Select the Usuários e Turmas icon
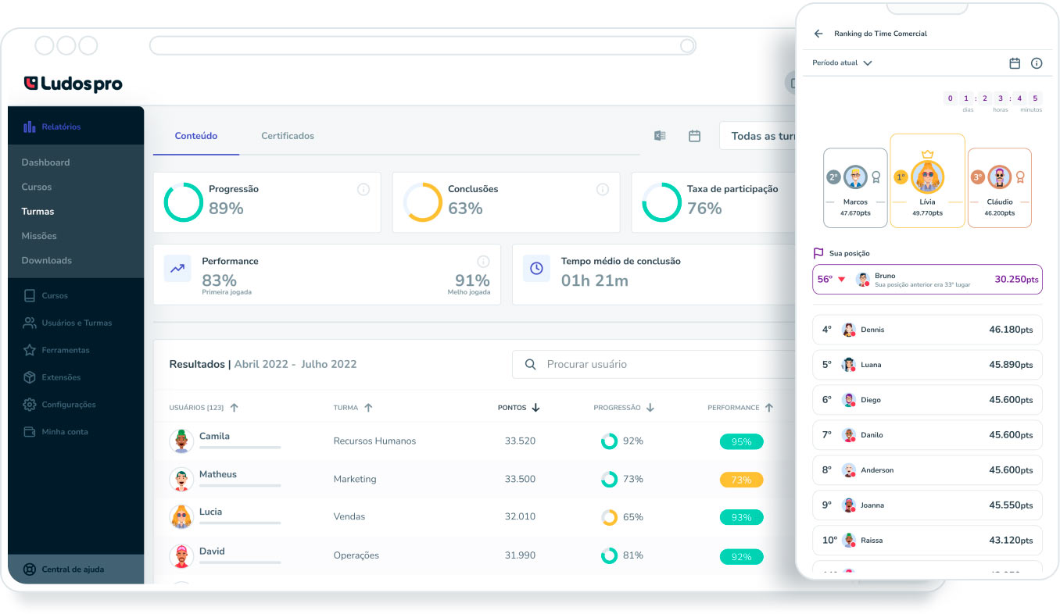Image resolution: width=1060 pixels, height=614 pixels. (x=29, y=322)
